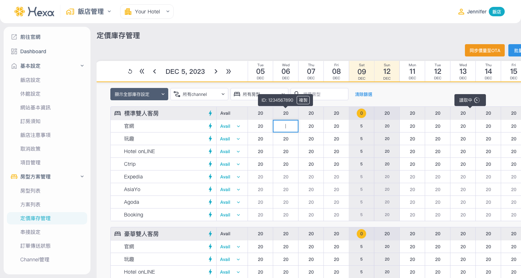Expand Avail dropdown in Expedia row
Screen dimensions: 521x278
tap(238, 177)
